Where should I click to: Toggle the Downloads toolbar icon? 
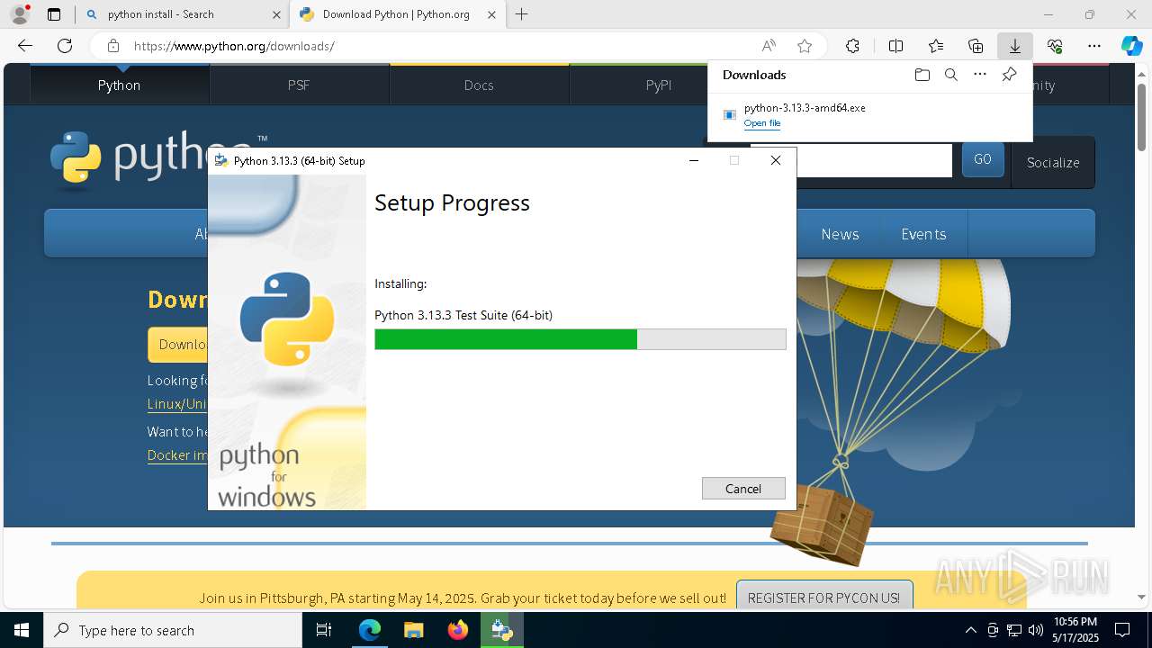(x=1014, y=46)
